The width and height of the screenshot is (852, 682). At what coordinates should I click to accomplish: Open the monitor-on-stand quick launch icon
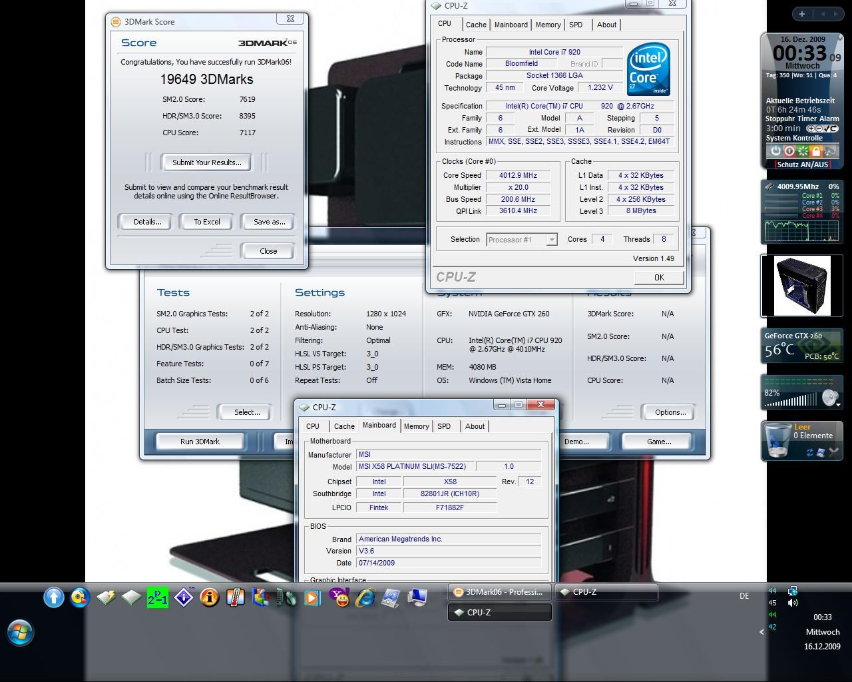click(391, 597)
